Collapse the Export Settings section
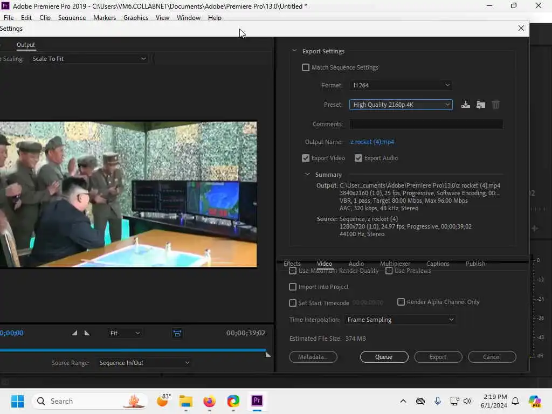552x414 pixels. (x=294, y=51)
